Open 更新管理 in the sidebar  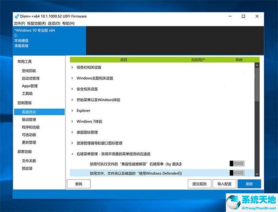click(x=29, y=142)
